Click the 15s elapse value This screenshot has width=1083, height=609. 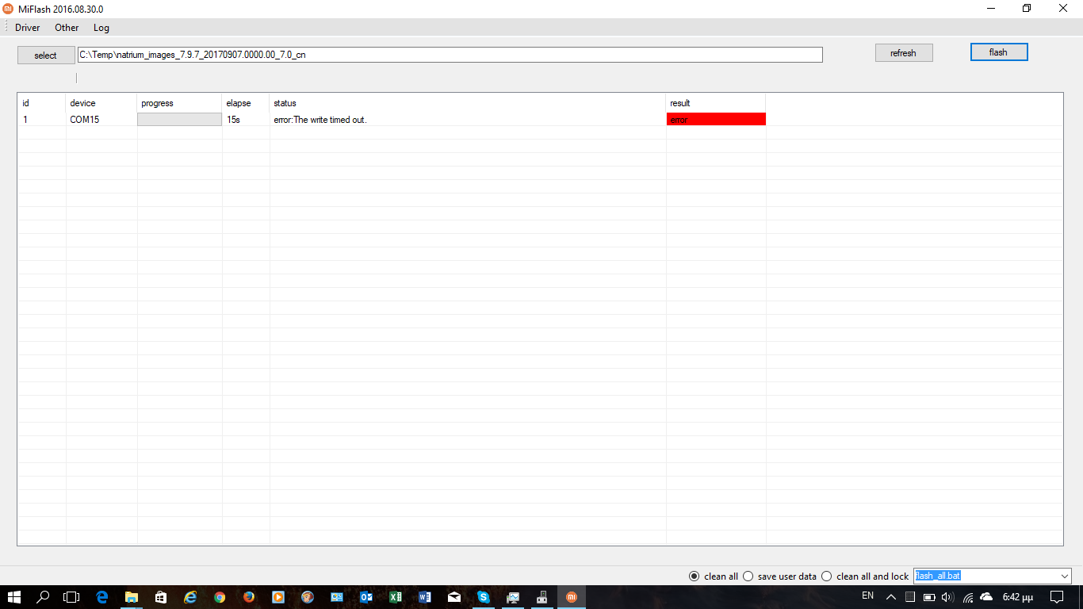point(233,120)
